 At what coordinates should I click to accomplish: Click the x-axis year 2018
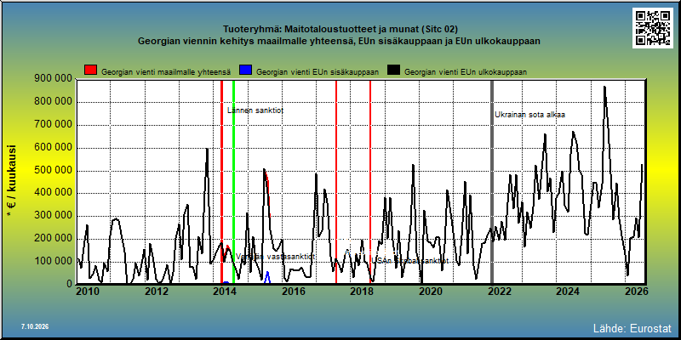[361, 292]
